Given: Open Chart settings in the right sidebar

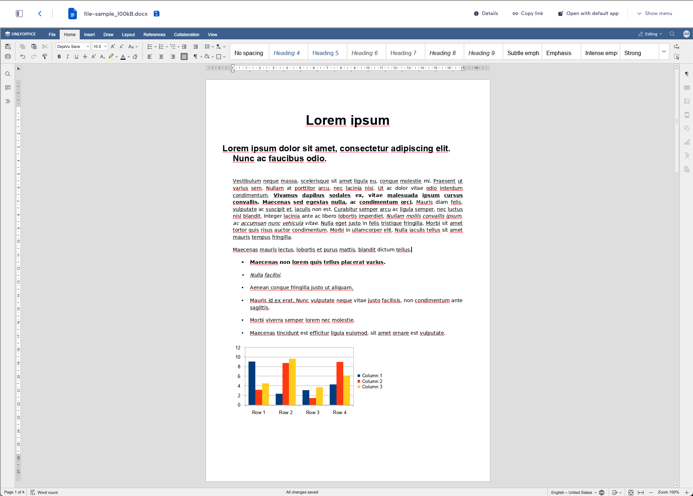Looking at the screenshot, I should (687, 142).
